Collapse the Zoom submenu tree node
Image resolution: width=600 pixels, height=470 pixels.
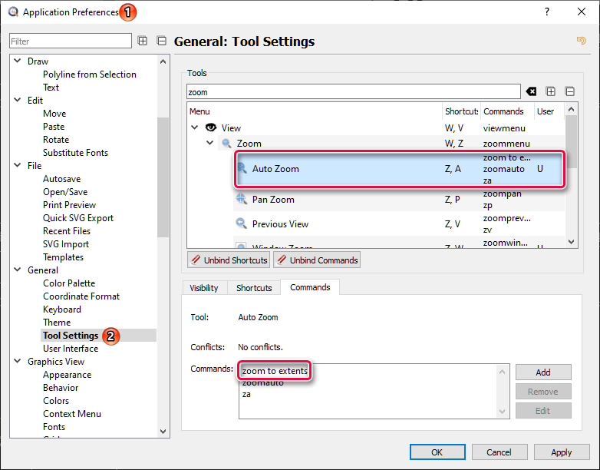tap(210, 144)
